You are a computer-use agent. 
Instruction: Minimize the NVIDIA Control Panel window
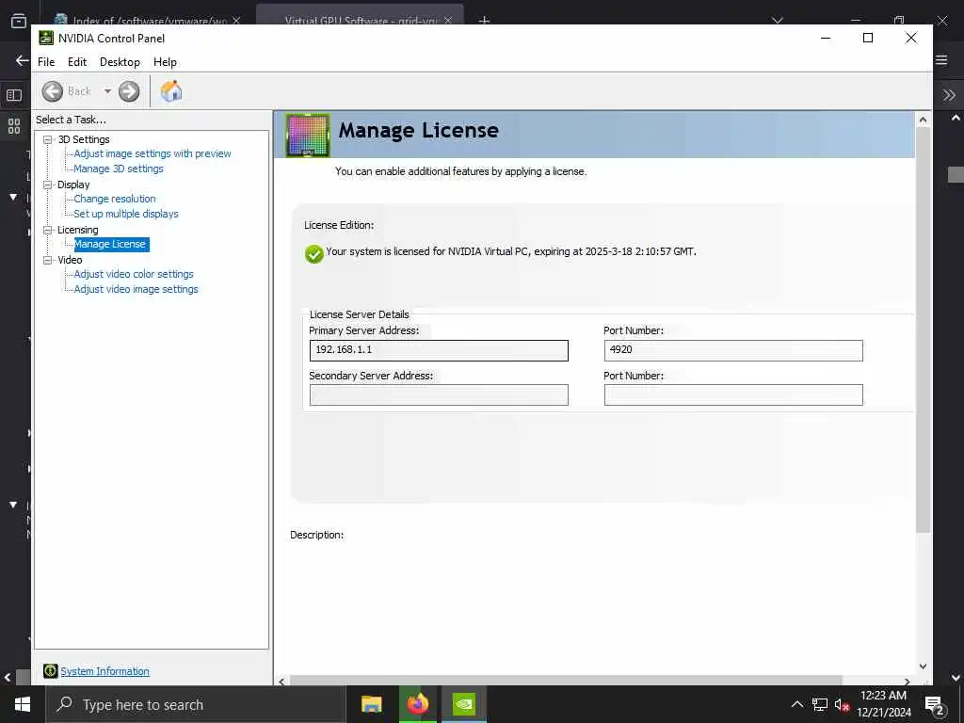pyautogui.click(x=826, y=38)
